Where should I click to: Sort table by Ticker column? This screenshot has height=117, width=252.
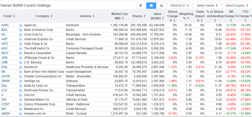click(9, 16)
